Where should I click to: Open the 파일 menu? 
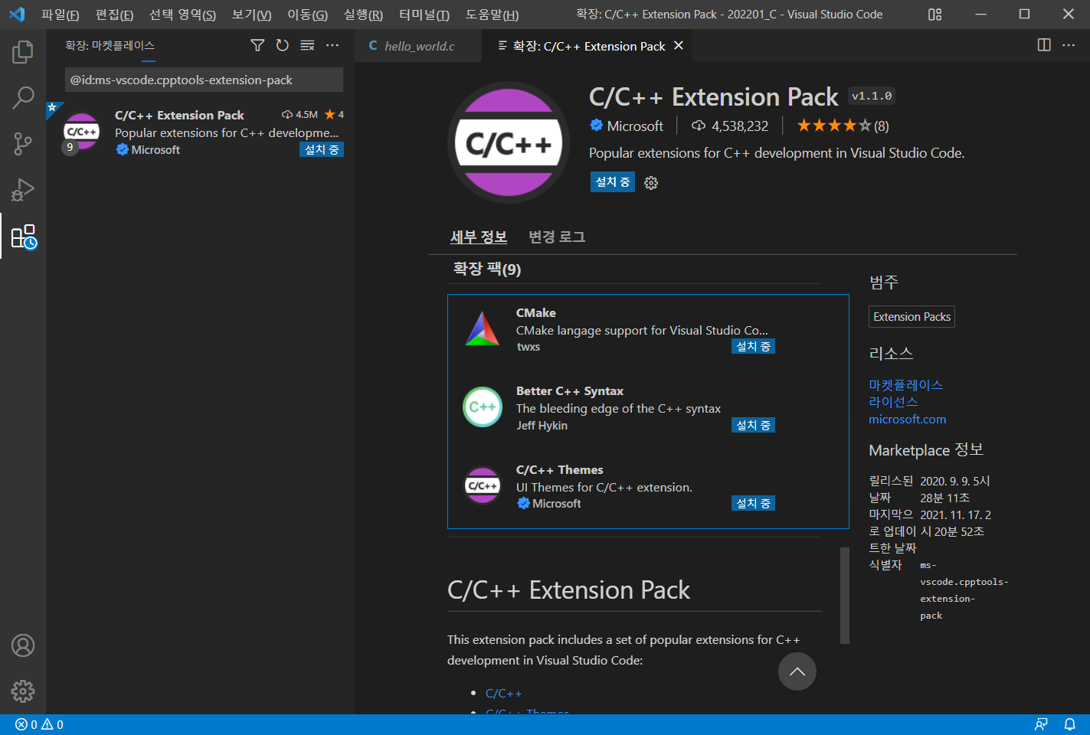(x=60, y=15)
